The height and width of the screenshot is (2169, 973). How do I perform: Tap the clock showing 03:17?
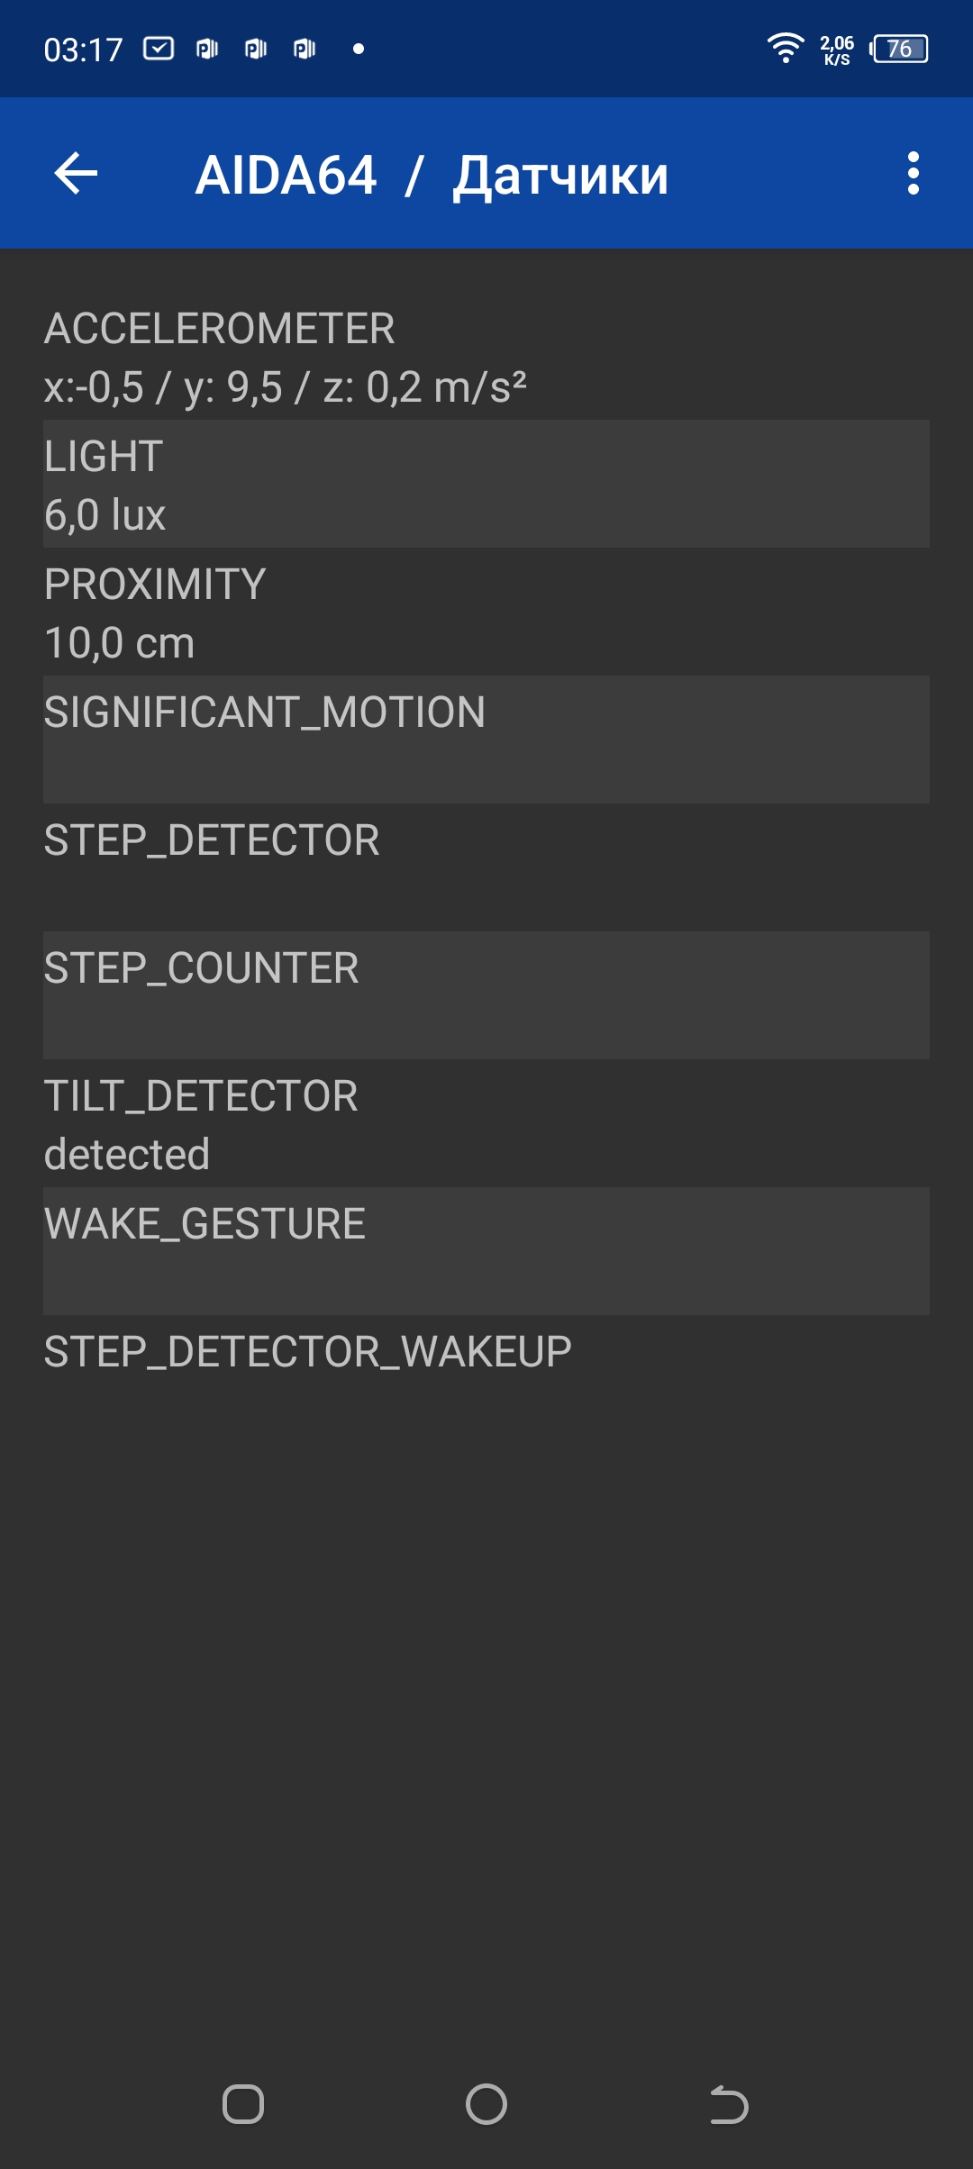tap(83, 50)
